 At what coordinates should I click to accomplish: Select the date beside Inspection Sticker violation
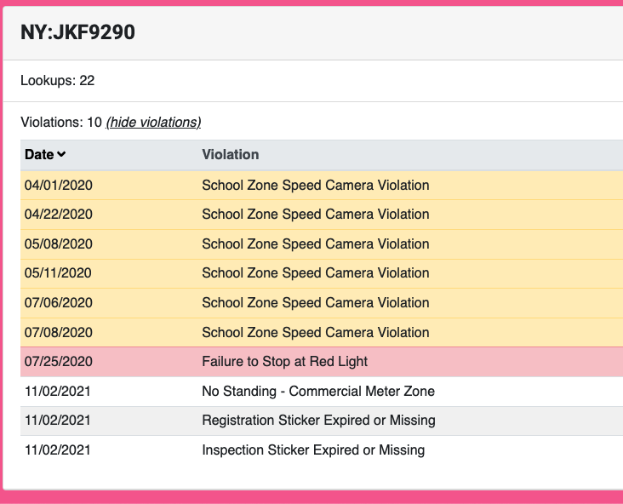pyautogui.click(x=58, y=450)
